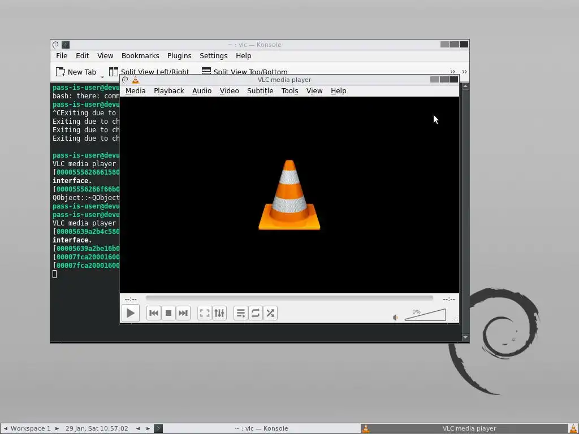Toggle the playlist view
This screenshot has height=434, width=579.
pos(241,313)
